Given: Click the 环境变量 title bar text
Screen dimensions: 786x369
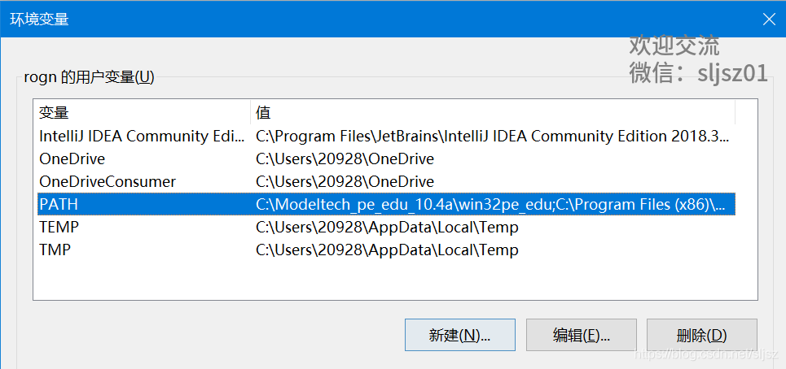Looking at the screenshot, I should click(x=39, y=19).
